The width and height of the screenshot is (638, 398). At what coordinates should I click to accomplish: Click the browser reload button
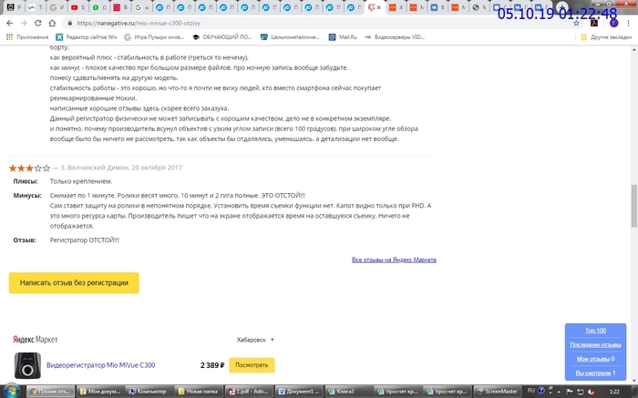tap(38, 23)
